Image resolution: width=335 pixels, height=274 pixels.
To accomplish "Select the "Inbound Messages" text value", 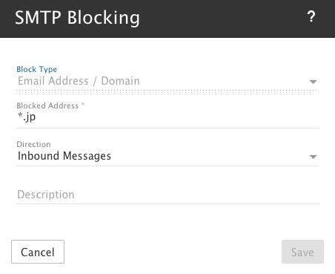I will (x=64, y=156).
